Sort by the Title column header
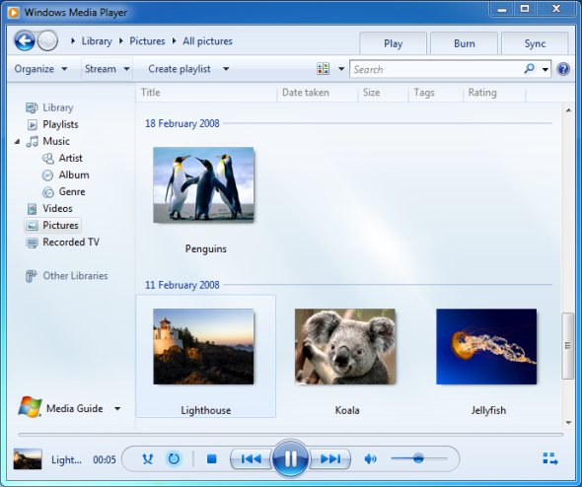 206,93
